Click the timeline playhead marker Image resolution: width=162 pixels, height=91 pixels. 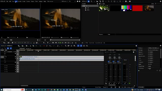pos(38,51)
